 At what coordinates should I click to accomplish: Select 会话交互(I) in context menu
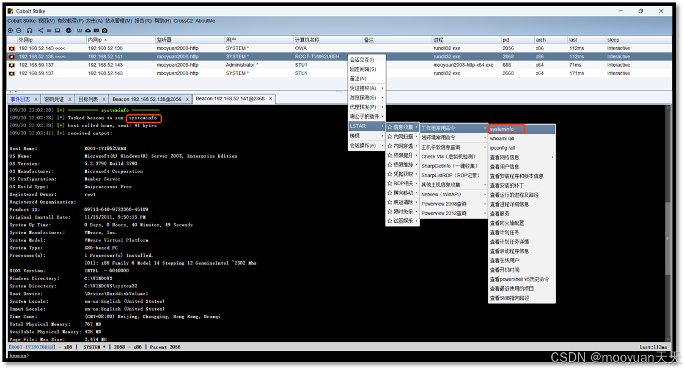coord(366,60)
